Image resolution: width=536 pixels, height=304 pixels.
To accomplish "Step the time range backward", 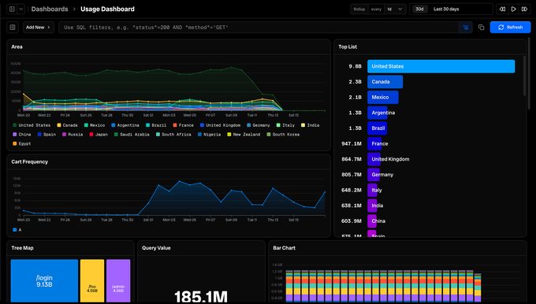I will tap(502, 9).
